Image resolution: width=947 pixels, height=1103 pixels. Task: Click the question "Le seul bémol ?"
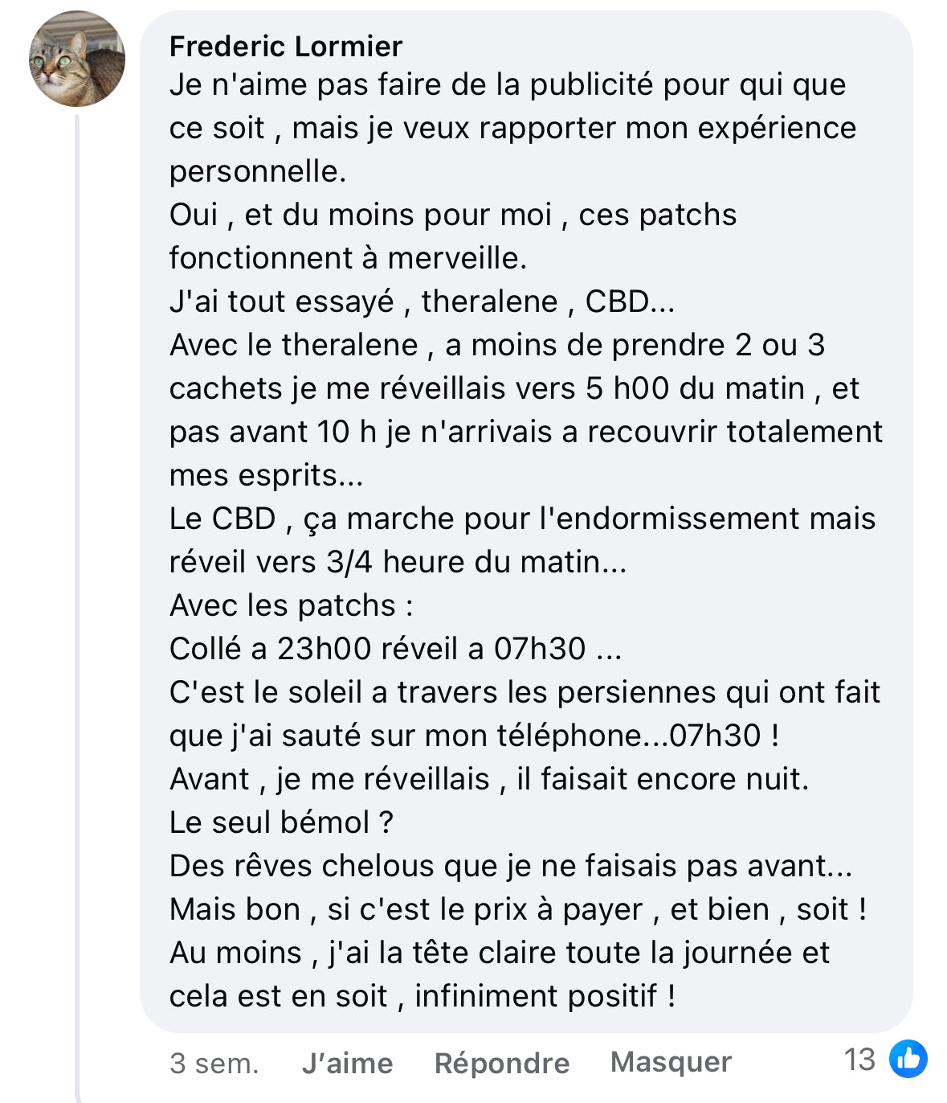[x=281, y=822]
